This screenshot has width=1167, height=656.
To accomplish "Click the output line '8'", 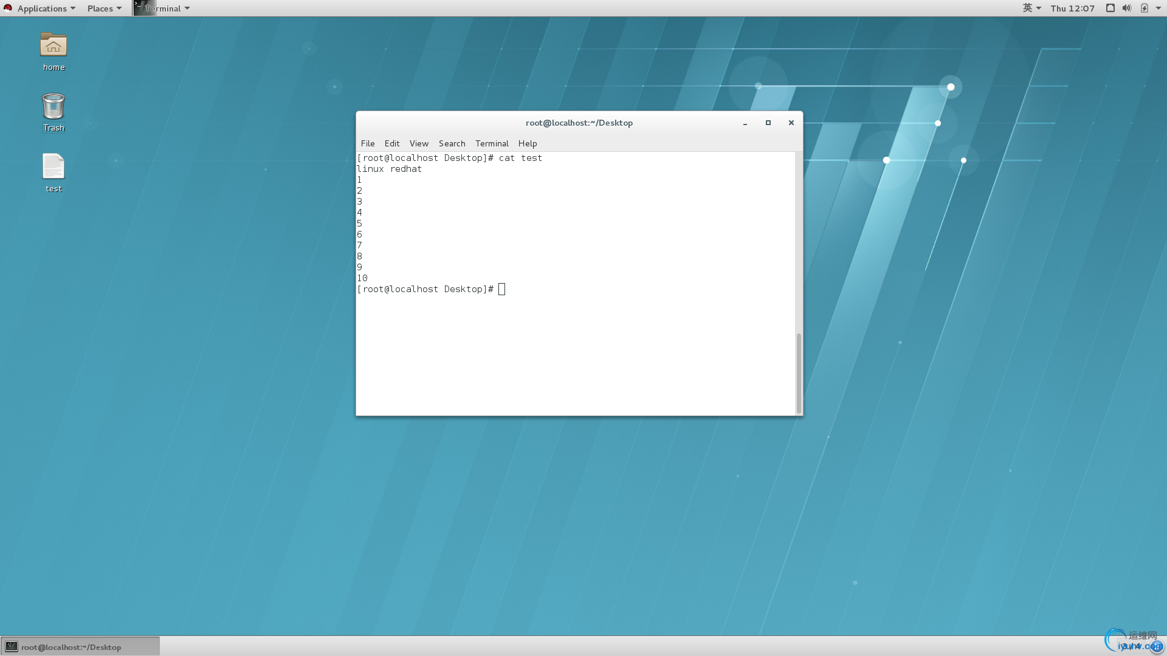I will (x=359, y=256).
